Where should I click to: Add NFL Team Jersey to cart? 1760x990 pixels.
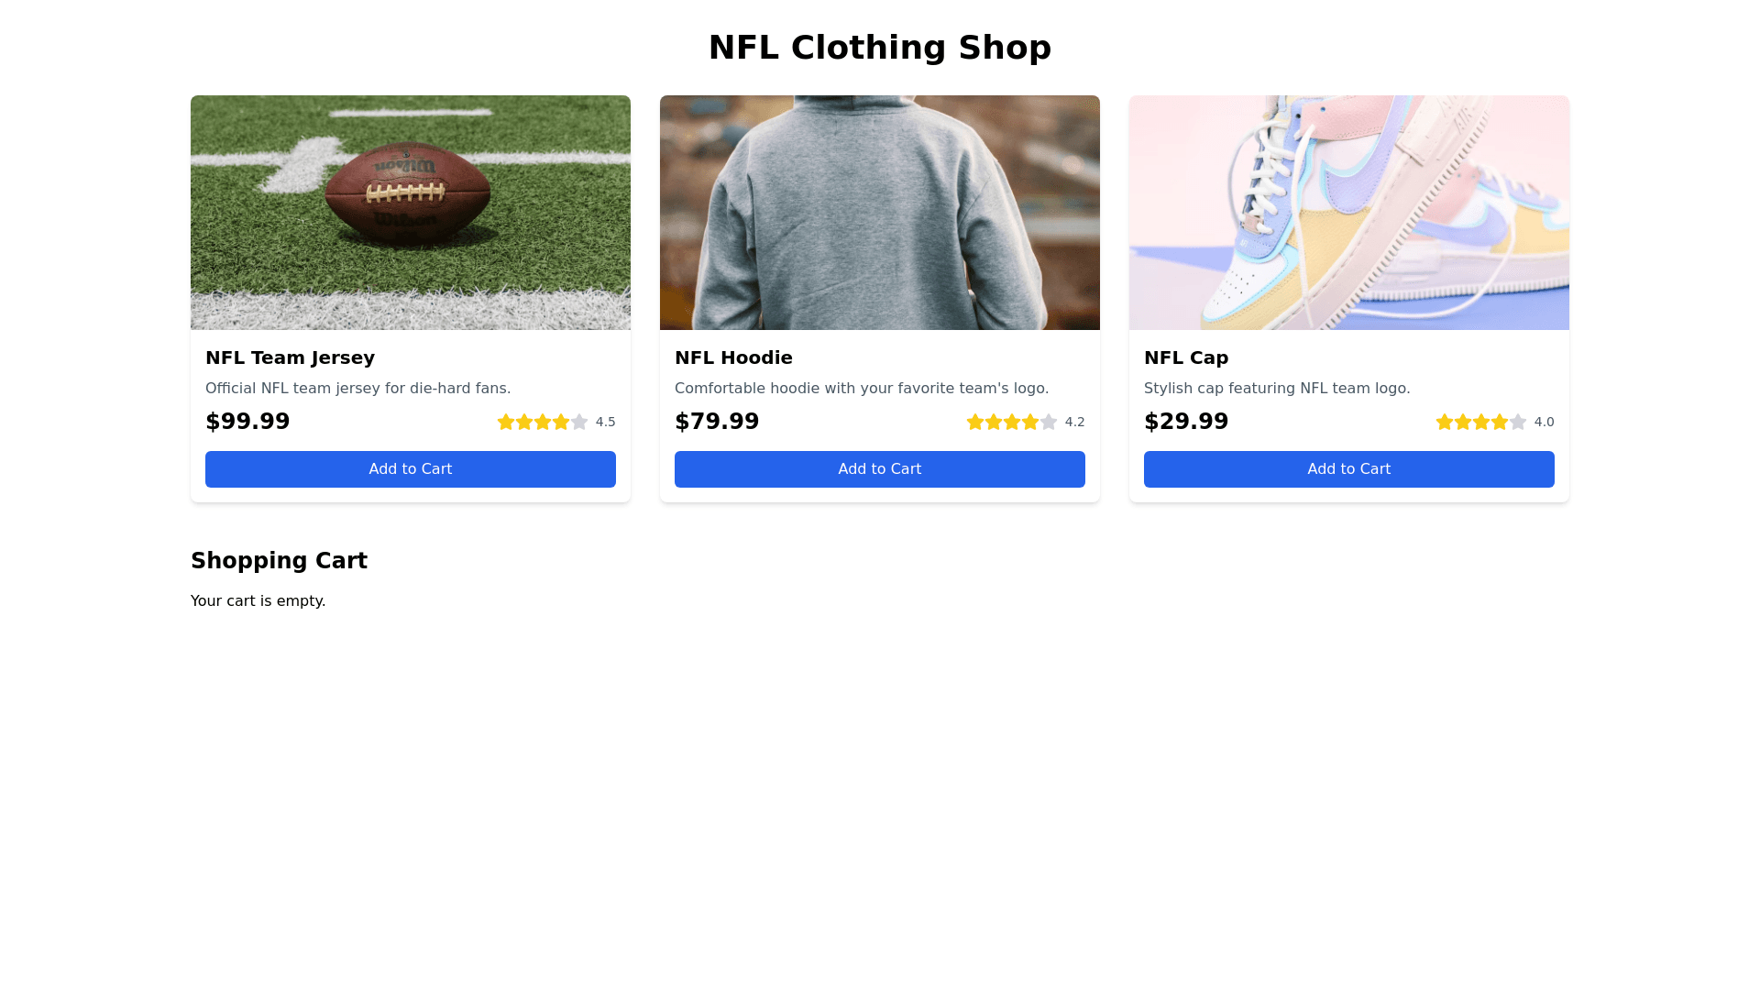pyautogui.click(x=411, y=469)
